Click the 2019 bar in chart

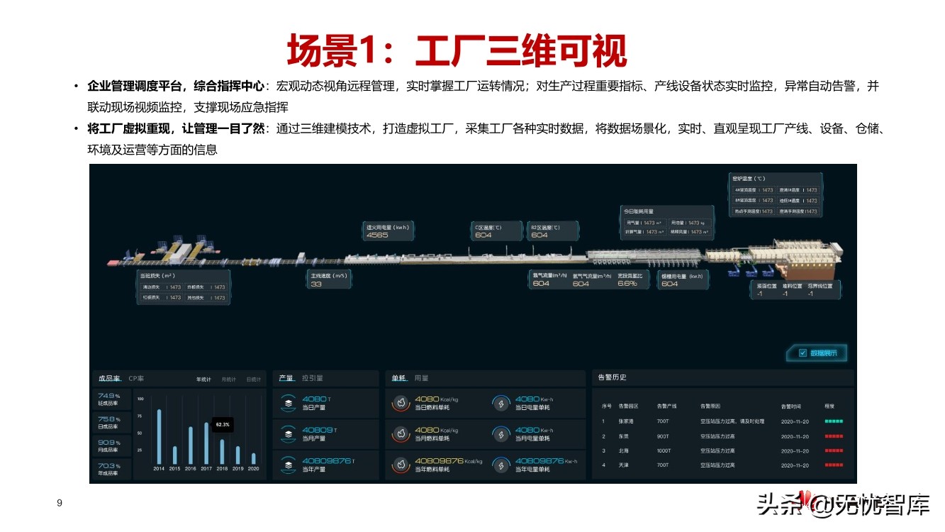pos(237,455)
